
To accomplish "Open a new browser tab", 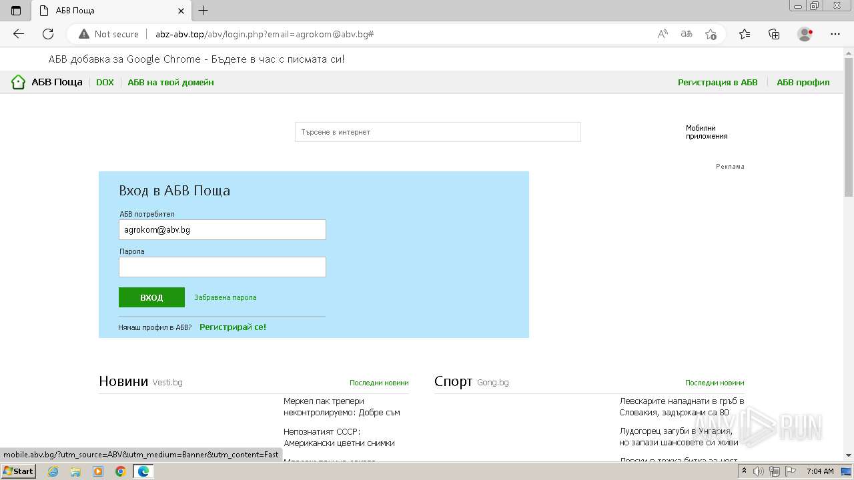I will (x=203, y=11).
